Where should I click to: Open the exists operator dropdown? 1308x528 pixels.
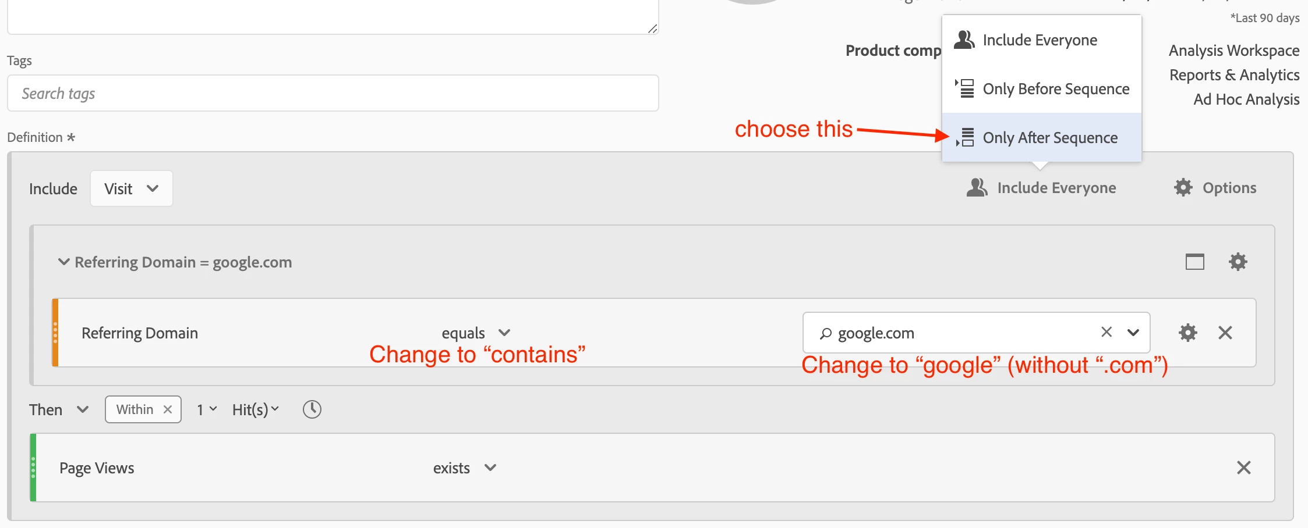464,468
